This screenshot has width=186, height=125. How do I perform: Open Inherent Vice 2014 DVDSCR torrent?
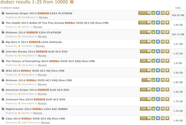click(35, 99)
